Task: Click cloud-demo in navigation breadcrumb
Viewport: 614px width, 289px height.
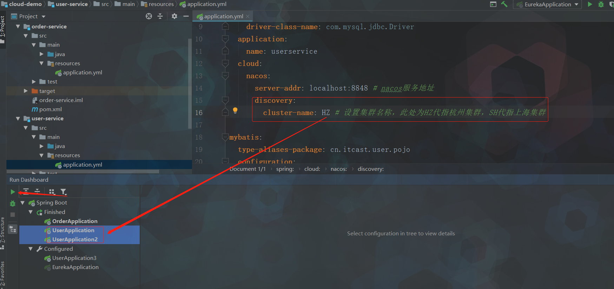Action: [x=25, y=4]
